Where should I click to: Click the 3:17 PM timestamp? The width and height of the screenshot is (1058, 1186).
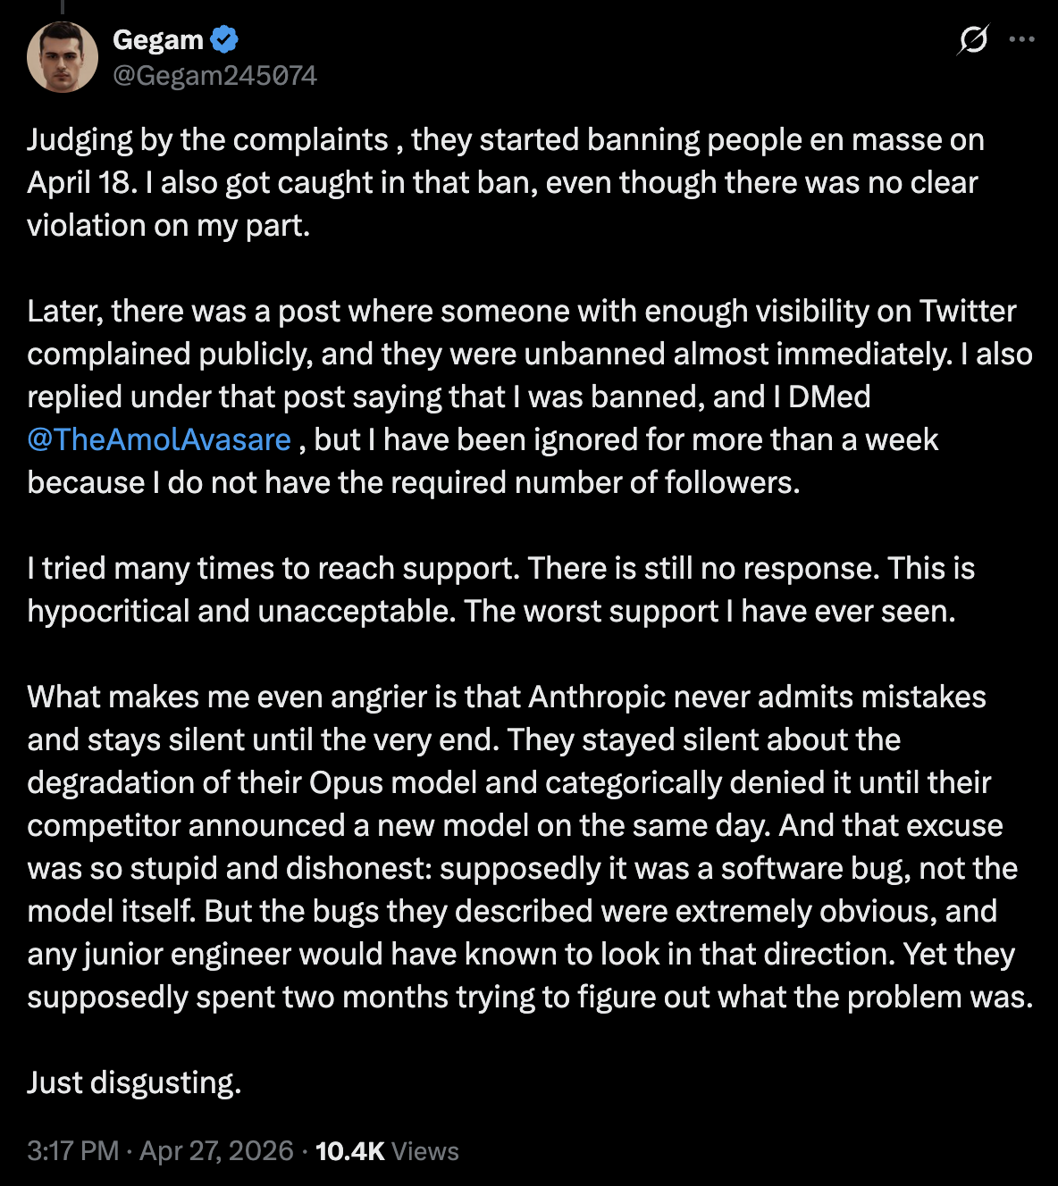click(72, 1150)
